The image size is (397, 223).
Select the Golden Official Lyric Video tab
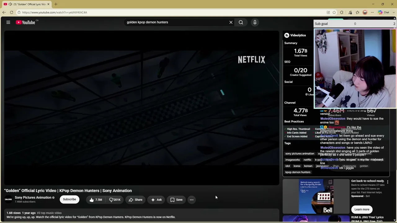(27, 4)
